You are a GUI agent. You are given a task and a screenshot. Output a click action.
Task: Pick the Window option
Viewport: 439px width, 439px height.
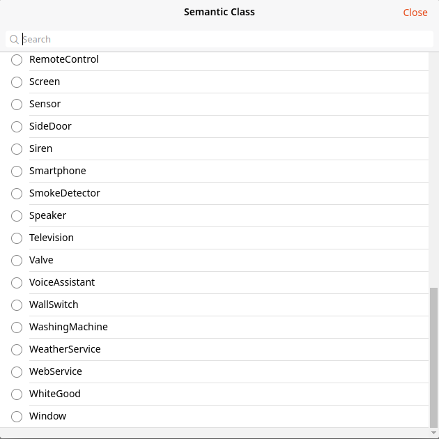[17, 416]
